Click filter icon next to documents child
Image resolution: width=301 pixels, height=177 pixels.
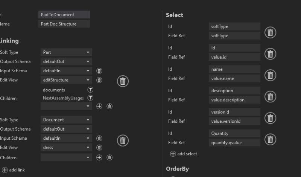click(x=90, y=90)
